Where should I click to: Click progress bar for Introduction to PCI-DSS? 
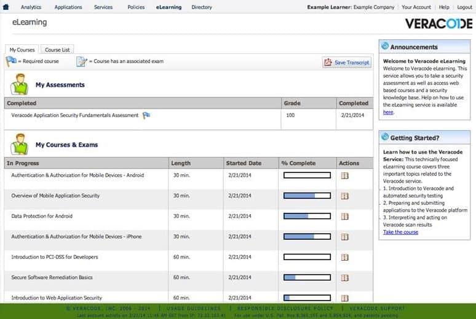click(x=307, y=257)
